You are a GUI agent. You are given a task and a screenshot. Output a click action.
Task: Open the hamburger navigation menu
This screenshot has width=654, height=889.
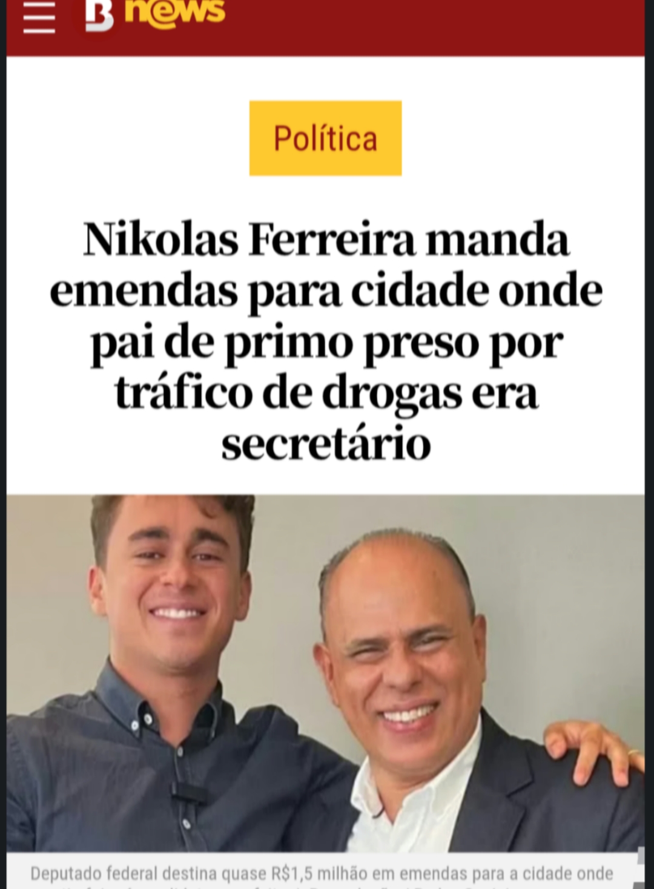(39, 16)
